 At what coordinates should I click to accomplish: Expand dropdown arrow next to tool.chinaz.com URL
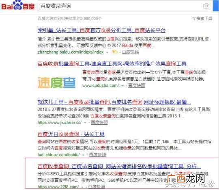(x=83, y=155)
